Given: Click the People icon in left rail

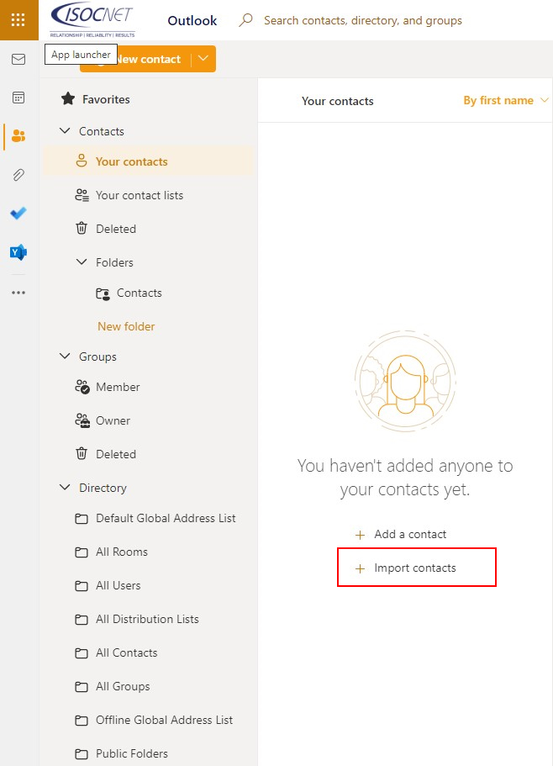Looking at the screenshot, I should tap(18, 136).
